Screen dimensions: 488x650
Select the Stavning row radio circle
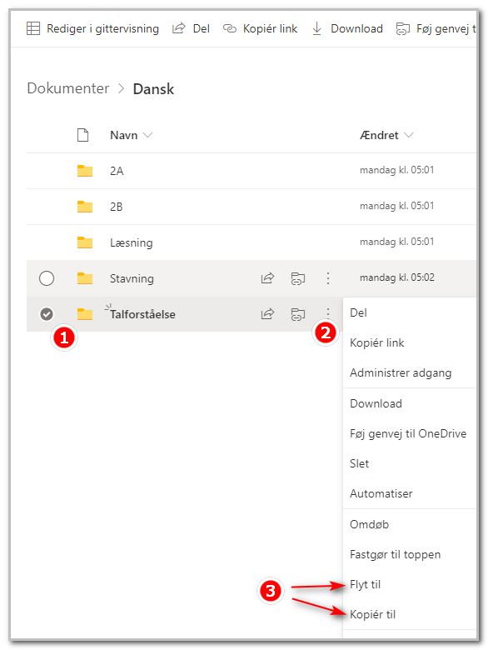pos(47,278)
